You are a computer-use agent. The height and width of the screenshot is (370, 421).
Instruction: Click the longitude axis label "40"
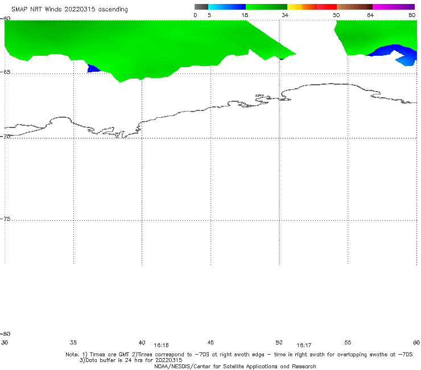click(x=142, y=342)
